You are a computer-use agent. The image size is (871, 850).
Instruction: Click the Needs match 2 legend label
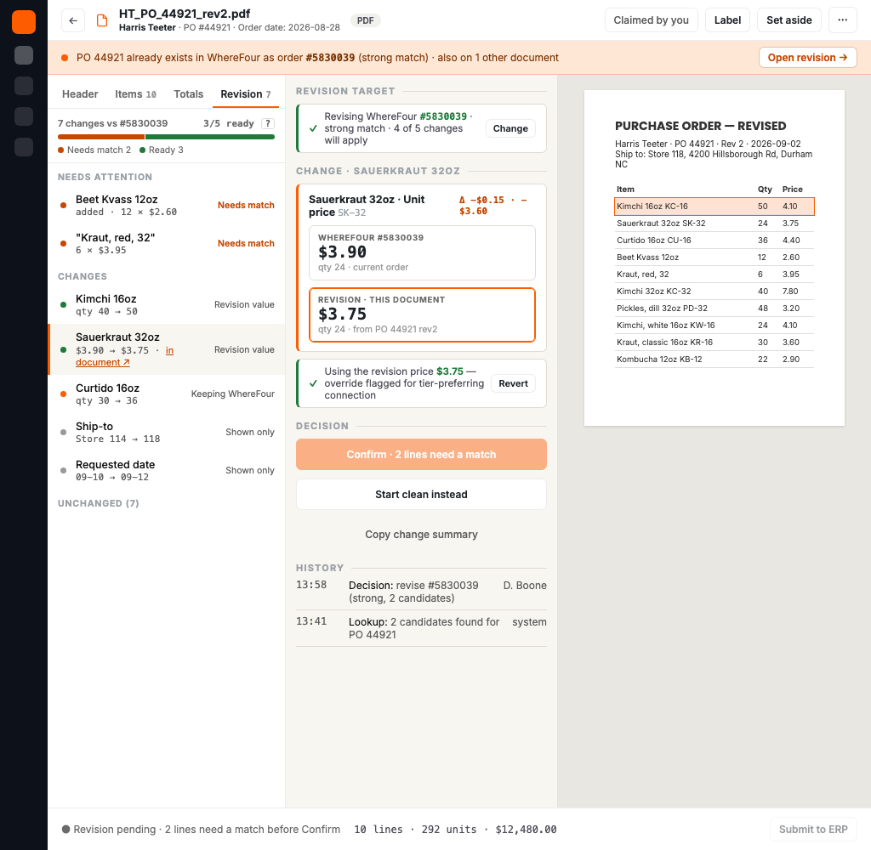(x=94, y=150)
